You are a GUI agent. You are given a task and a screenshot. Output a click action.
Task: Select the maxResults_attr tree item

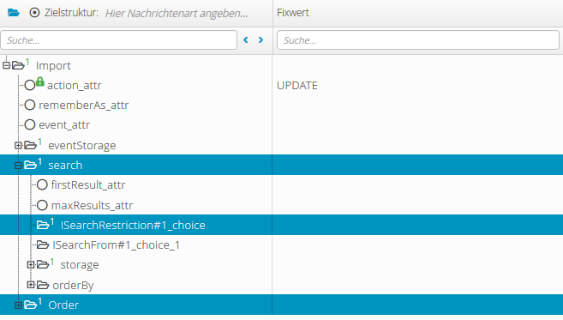[92, 205]
